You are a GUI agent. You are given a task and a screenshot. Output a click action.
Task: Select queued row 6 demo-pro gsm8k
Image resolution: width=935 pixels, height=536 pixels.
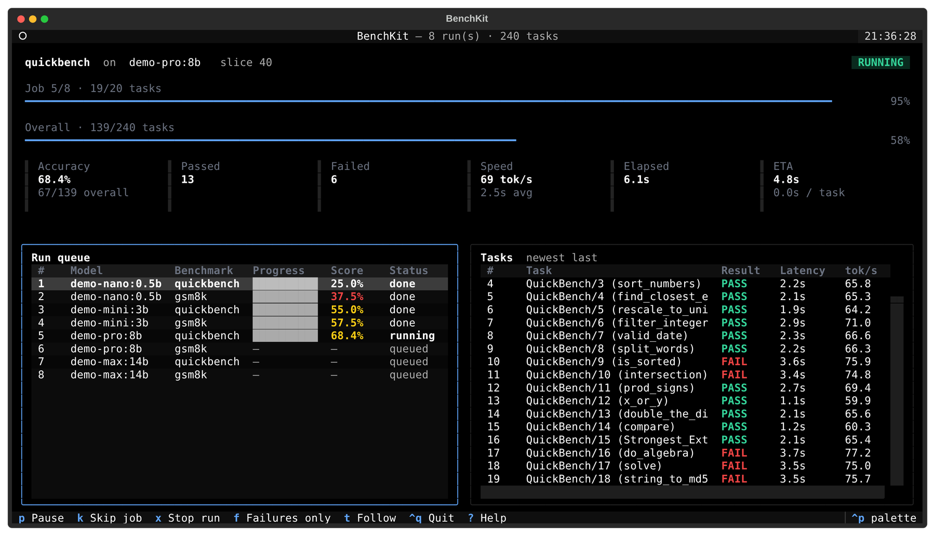point(239,349)
